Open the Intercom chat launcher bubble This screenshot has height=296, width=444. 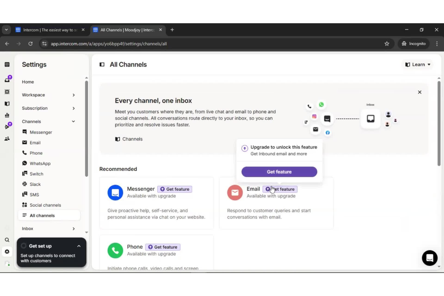pyautogui.click(x=430, y=258)
